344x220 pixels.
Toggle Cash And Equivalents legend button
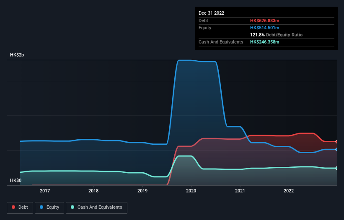(96, 207)
